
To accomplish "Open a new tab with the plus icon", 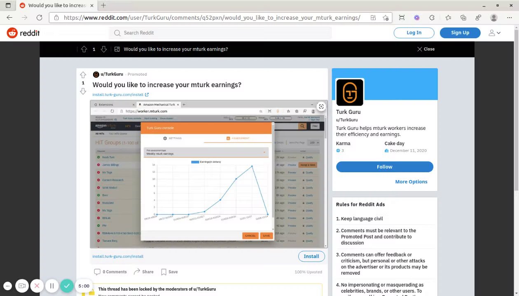I will [103, 5].
